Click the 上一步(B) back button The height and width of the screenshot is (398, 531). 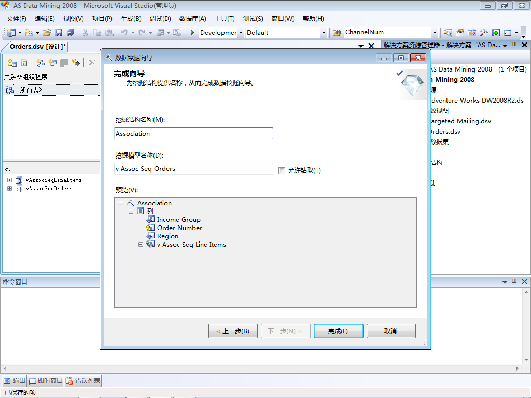point(233,331)
